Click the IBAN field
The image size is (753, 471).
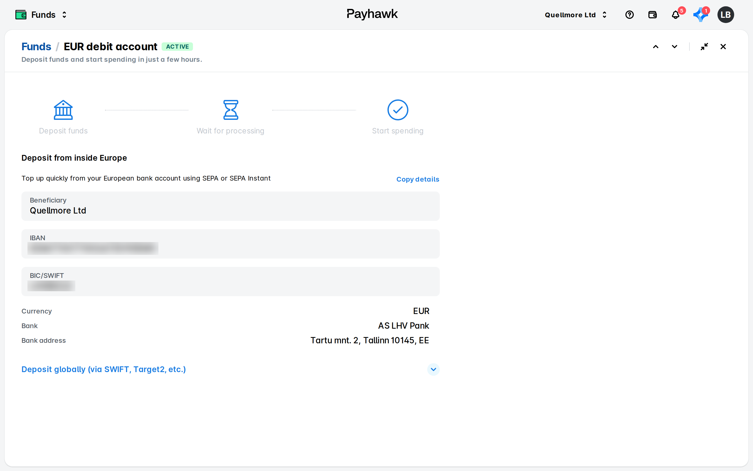pos(231,244)
